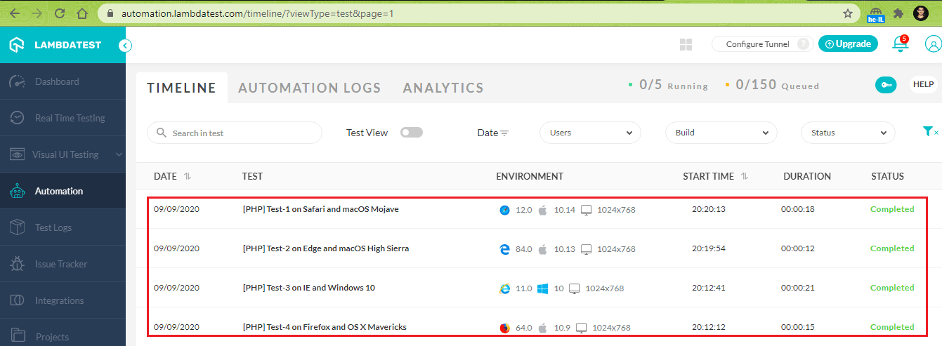Click the HELP button

pyautogui.click(x=923, y=84)
